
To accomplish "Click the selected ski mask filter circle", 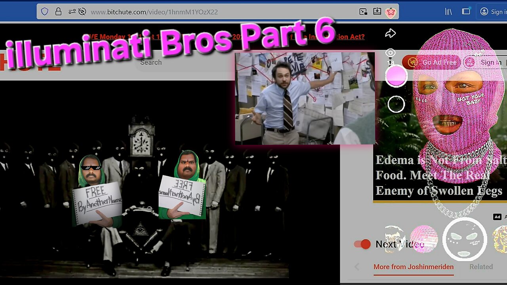I will (465, 239).
